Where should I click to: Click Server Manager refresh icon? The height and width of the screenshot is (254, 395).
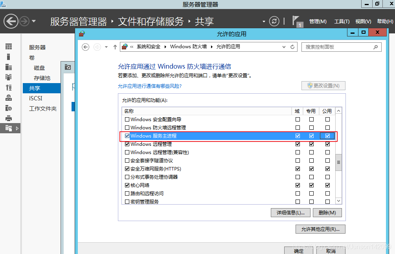pyautogui.click(x=274, y=21)
